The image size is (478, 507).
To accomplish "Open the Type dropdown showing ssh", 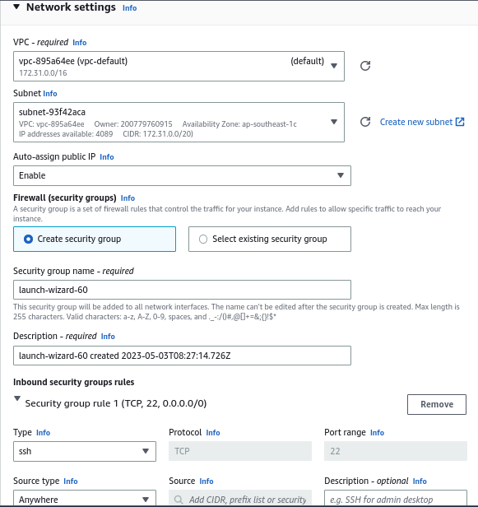I will click(85, 451).
